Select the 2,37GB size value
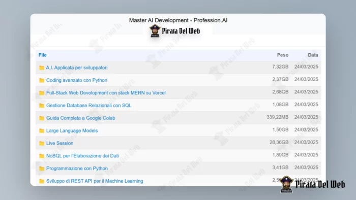 (x=280, y=79)
